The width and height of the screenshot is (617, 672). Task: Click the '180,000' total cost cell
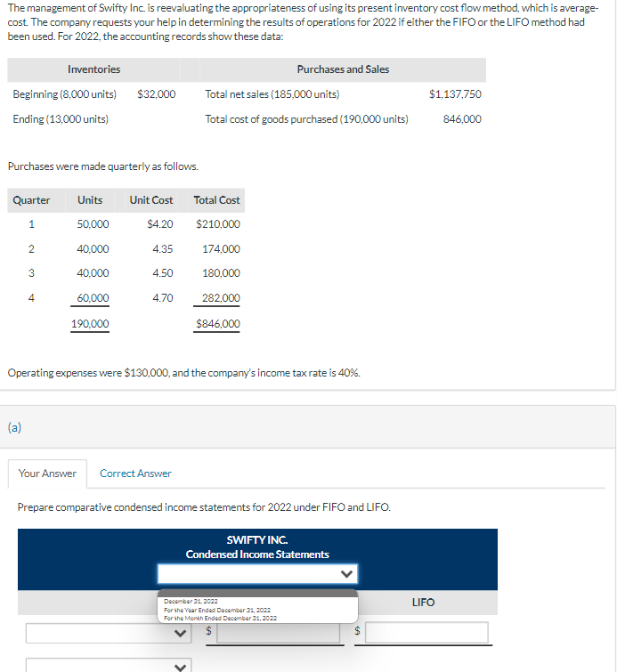coord(221,273)
